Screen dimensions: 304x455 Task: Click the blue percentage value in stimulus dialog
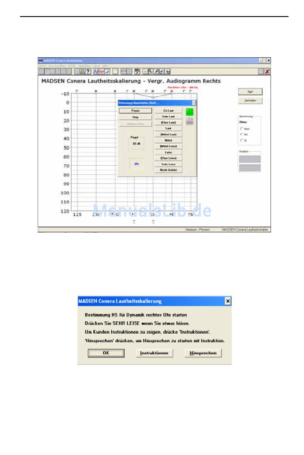point(137,164)
